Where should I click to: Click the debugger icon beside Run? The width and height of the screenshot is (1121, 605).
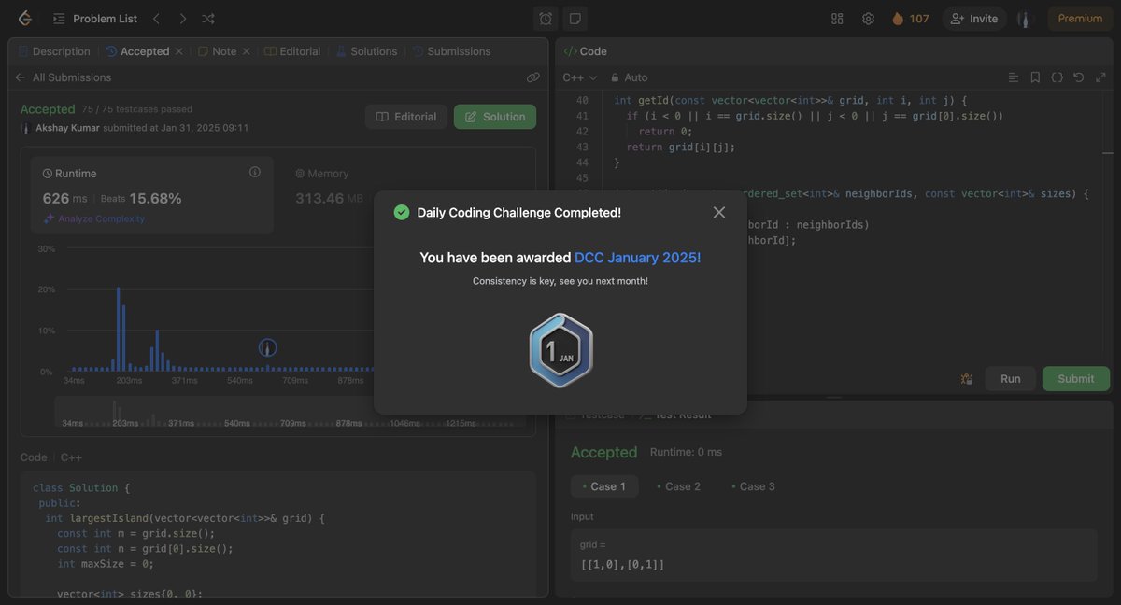(967, 379)
